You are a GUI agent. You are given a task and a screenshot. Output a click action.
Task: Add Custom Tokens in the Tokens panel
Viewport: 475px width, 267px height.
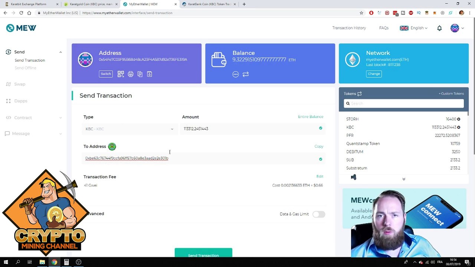[x=451, y=94]
